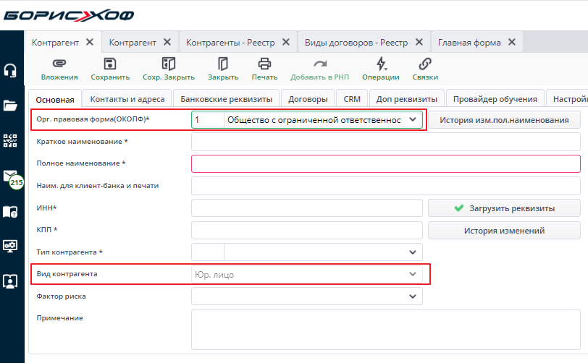
Task: Open mail icon with 215 badge
Action: click(x=12, y=179)
